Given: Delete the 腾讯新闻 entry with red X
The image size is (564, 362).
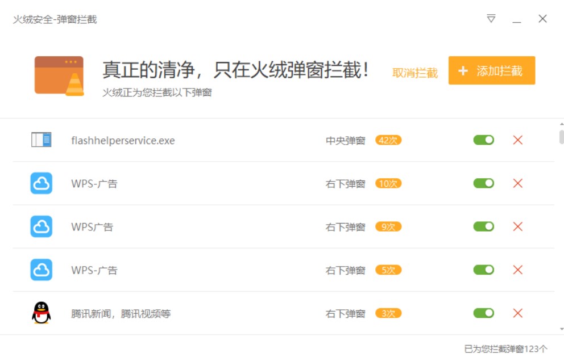Looking at the screenshot, I should (517, 313).
